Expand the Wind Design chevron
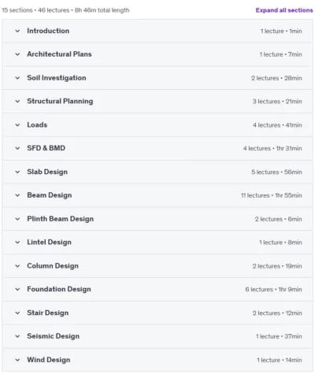Screen dimensions: 315x374 (x=17, y=360)
